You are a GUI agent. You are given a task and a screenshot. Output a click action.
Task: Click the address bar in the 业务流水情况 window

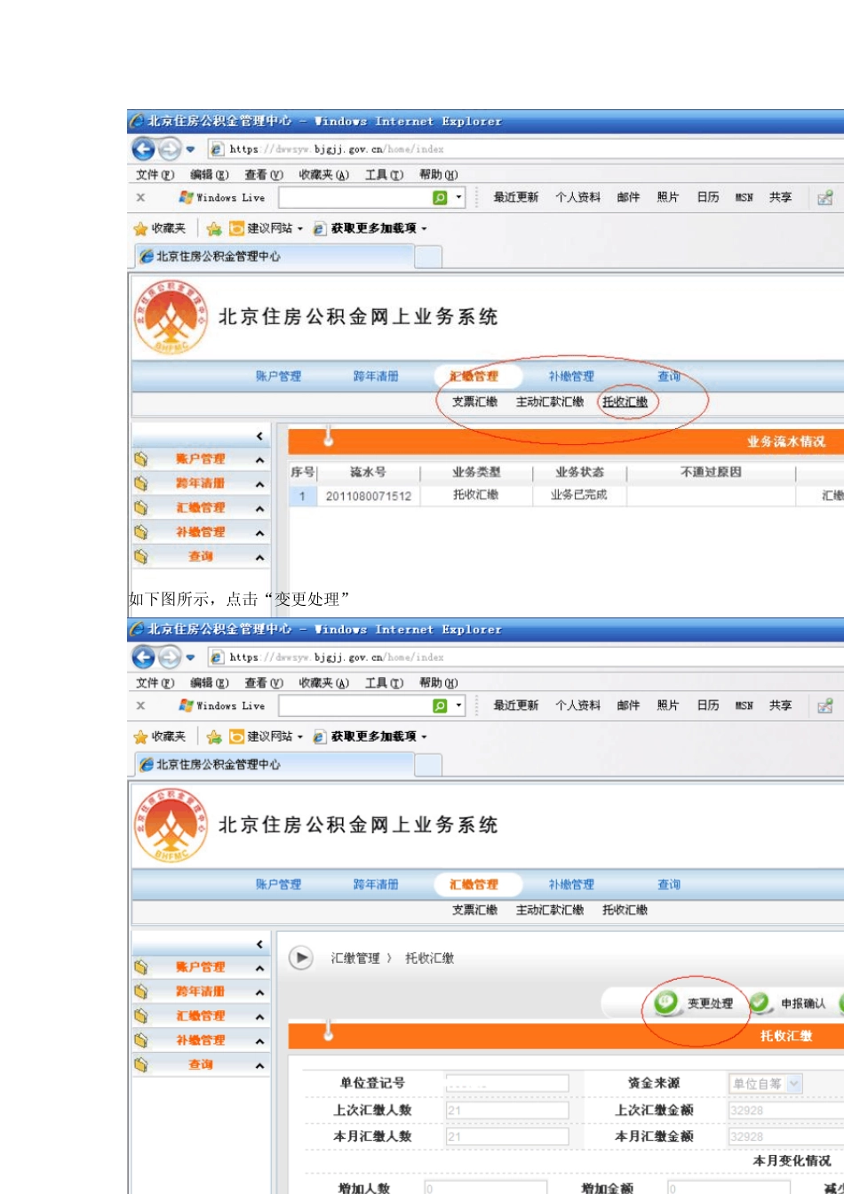coord(524,149)
